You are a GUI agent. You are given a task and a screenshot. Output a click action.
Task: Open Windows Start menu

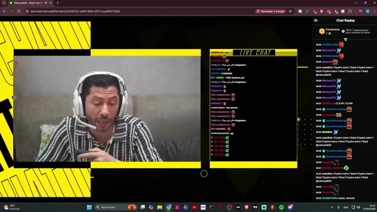point(89,207)
